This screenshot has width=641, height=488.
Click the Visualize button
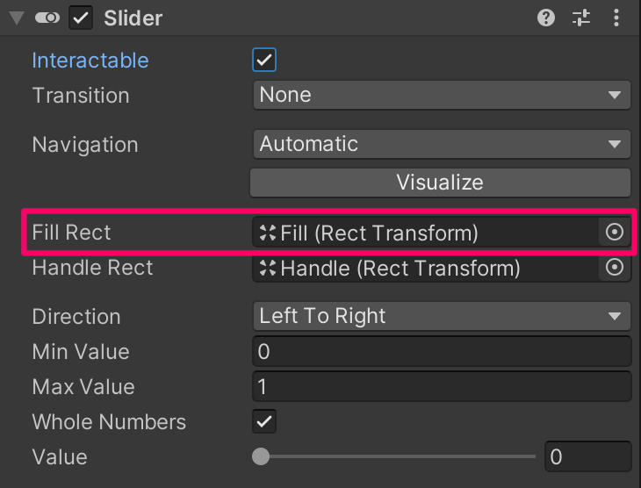(x=440, y=183)
